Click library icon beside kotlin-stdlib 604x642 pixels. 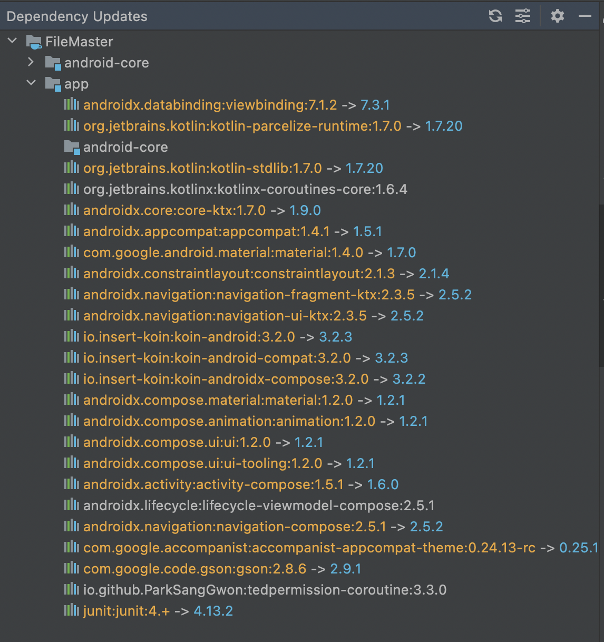(x=72, y=168)
